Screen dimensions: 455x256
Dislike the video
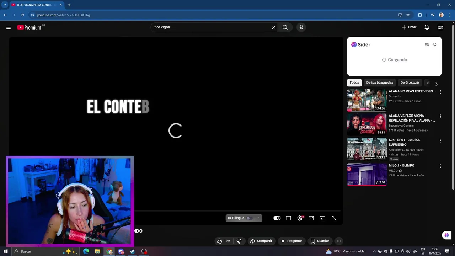[239, 241]
